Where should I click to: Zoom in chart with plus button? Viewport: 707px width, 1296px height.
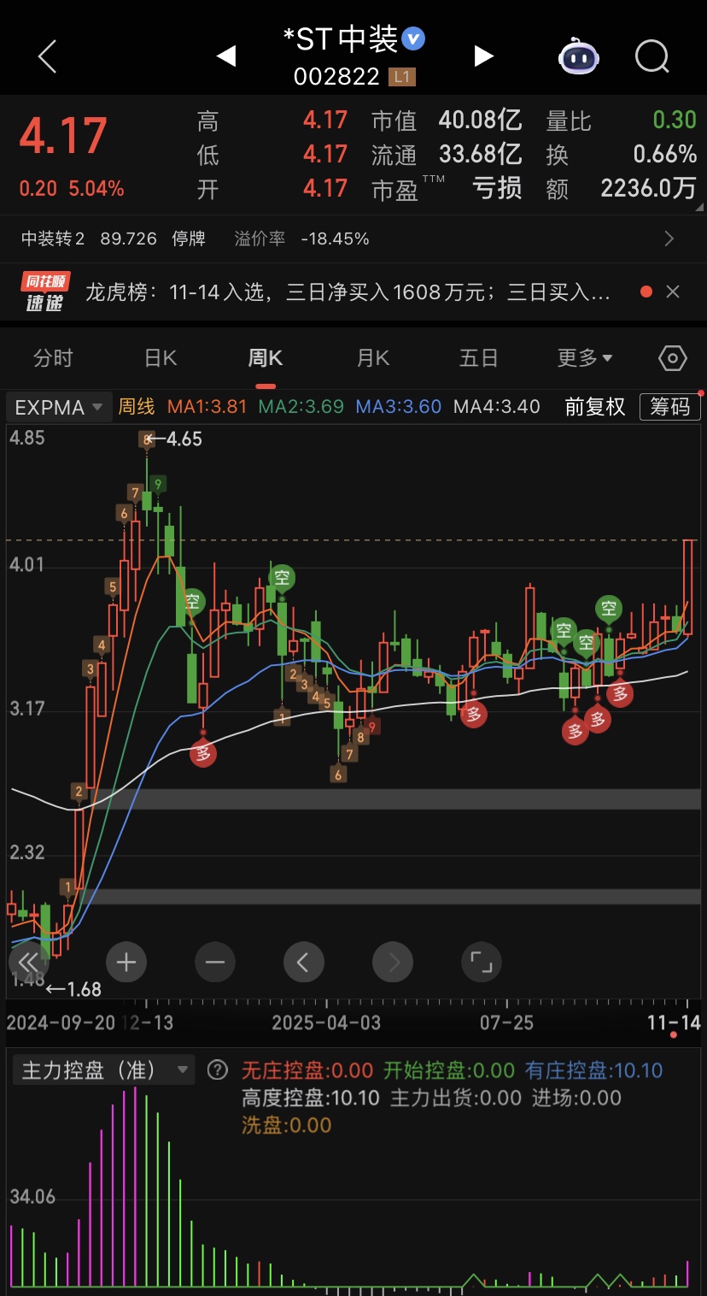pos(126,963)
